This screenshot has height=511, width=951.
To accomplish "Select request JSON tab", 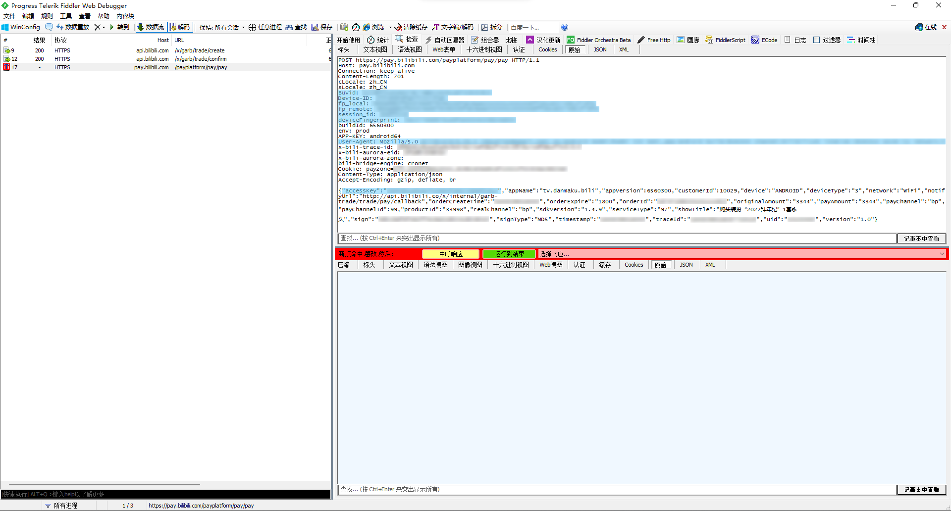I will [600, 49].
